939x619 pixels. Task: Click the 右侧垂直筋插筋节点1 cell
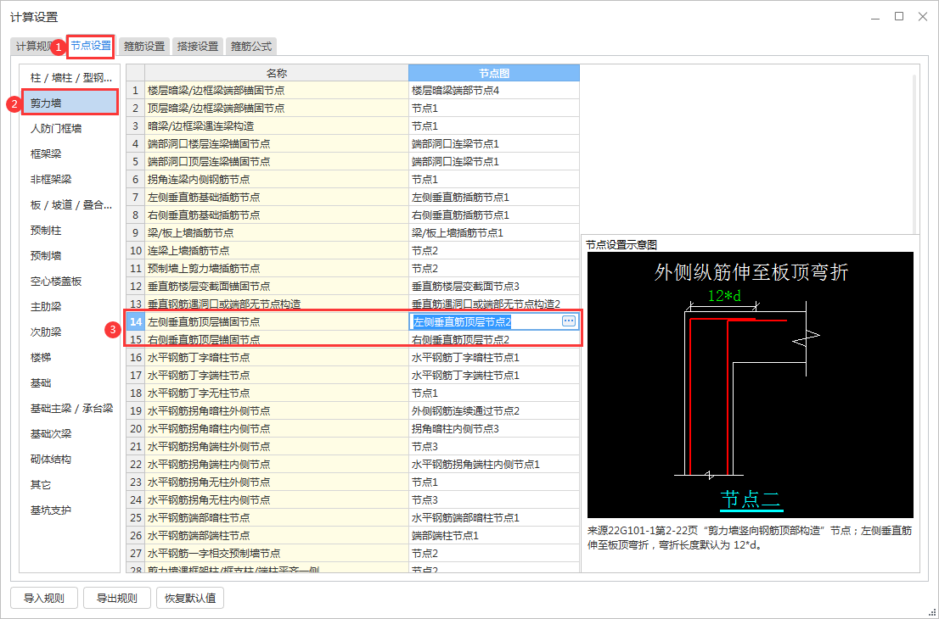[494, 215]
